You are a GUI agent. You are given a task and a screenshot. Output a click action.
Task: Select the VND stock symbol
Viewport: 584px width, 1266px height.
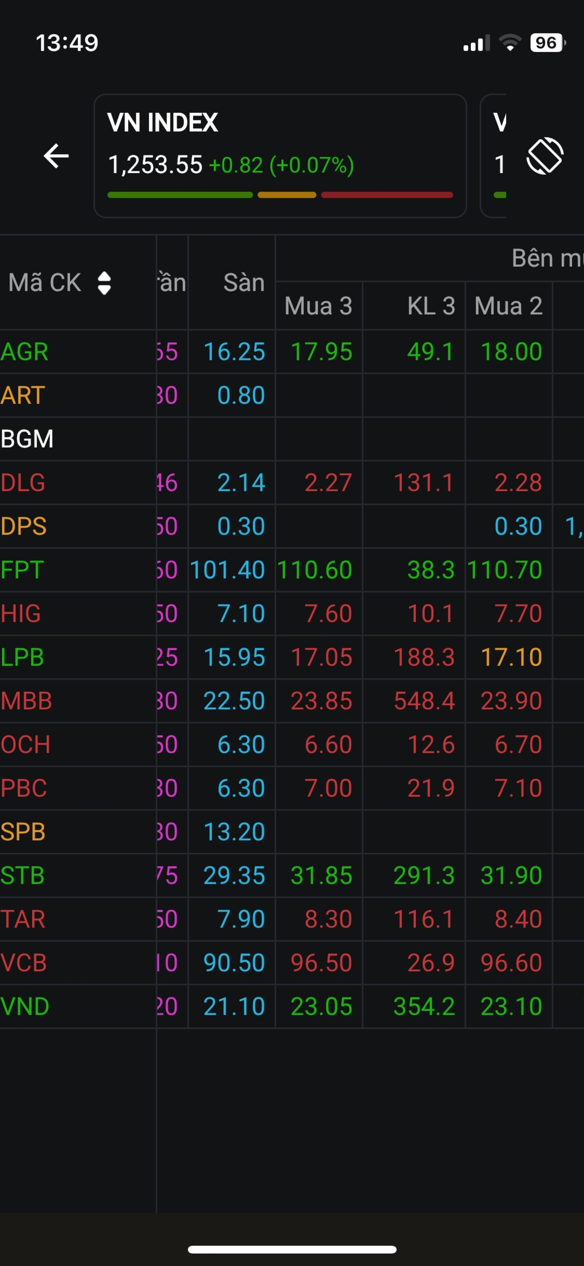(25, 1007)
